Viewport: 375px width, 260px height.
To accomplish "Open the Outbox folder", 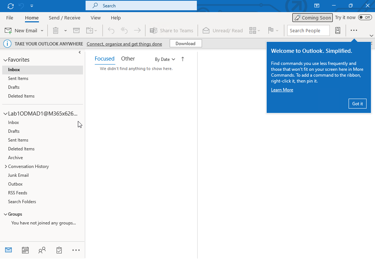I will pyautogui.click(x=15, y=184).
